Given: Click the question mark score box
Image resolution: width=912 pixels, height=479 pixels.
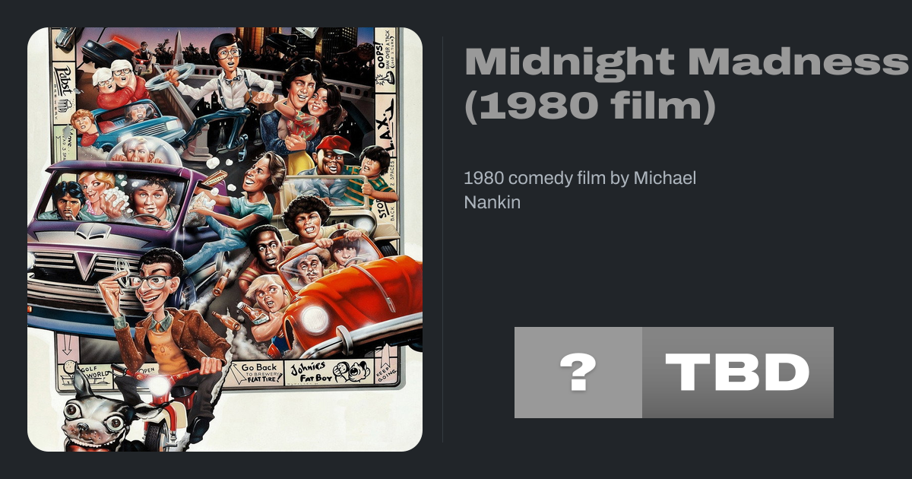Looking at the screenshot, I should pyautogui.click(x=578, y=373).
